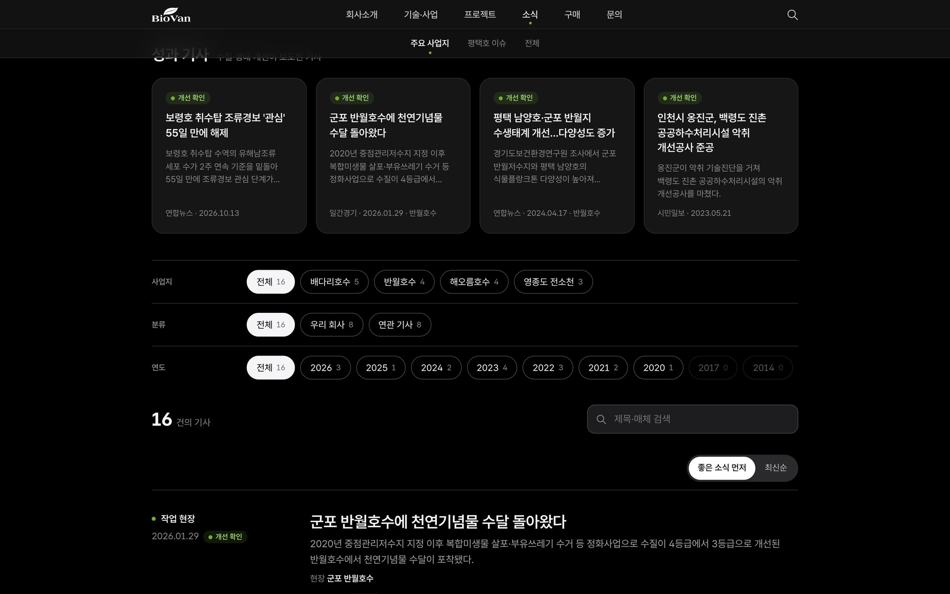
Task: Click the magnifier icon in search field
Action: [x=601, y=420]
